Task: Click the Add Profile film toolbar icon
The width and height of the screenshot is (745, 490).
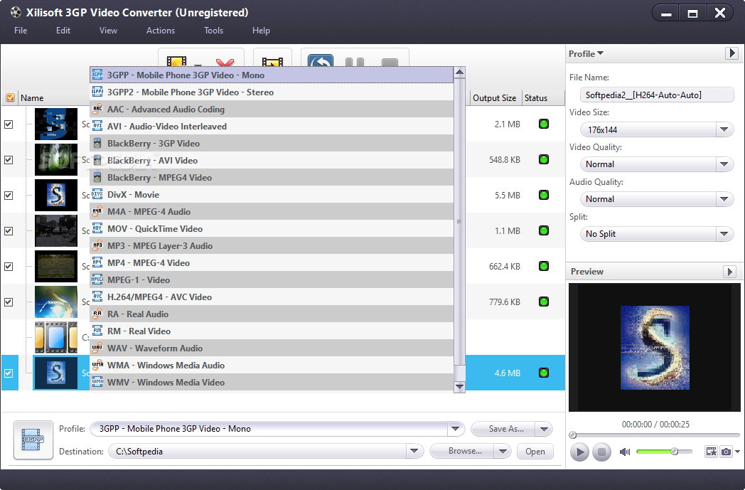Action: [272, 62]
